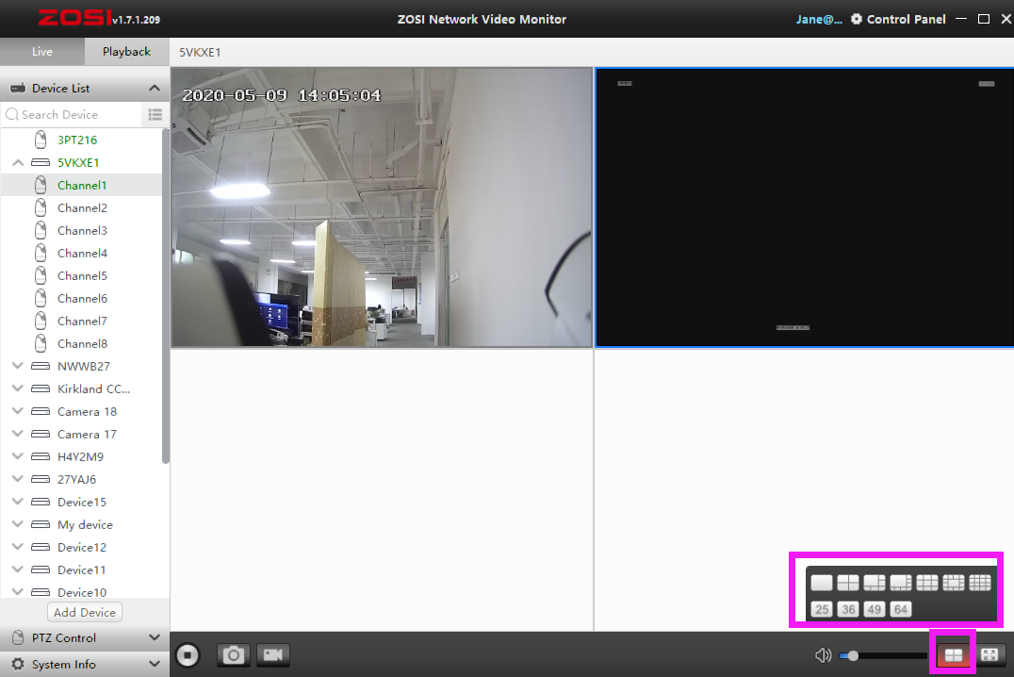Screen dimensions: 1014x677
Task: Select the single-window layout icon
Action: coord(822,583)
